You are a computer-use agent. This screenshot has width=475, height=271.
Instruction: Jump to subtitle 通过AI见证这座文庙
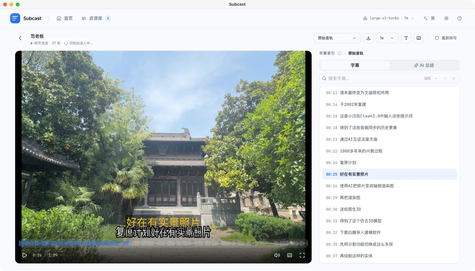pos(389,139)
